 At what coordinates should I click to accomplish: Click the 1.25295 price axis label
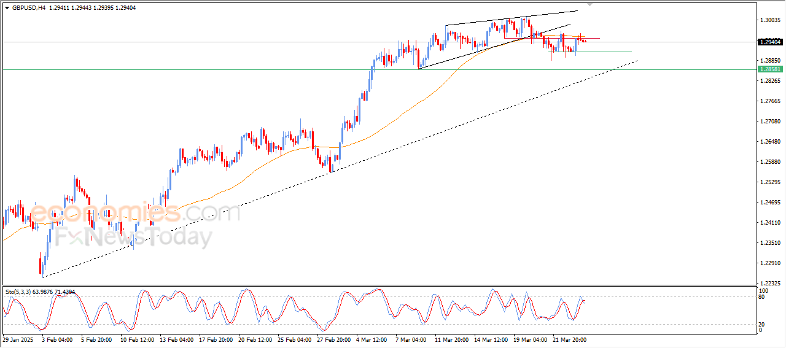click(770, 182)
